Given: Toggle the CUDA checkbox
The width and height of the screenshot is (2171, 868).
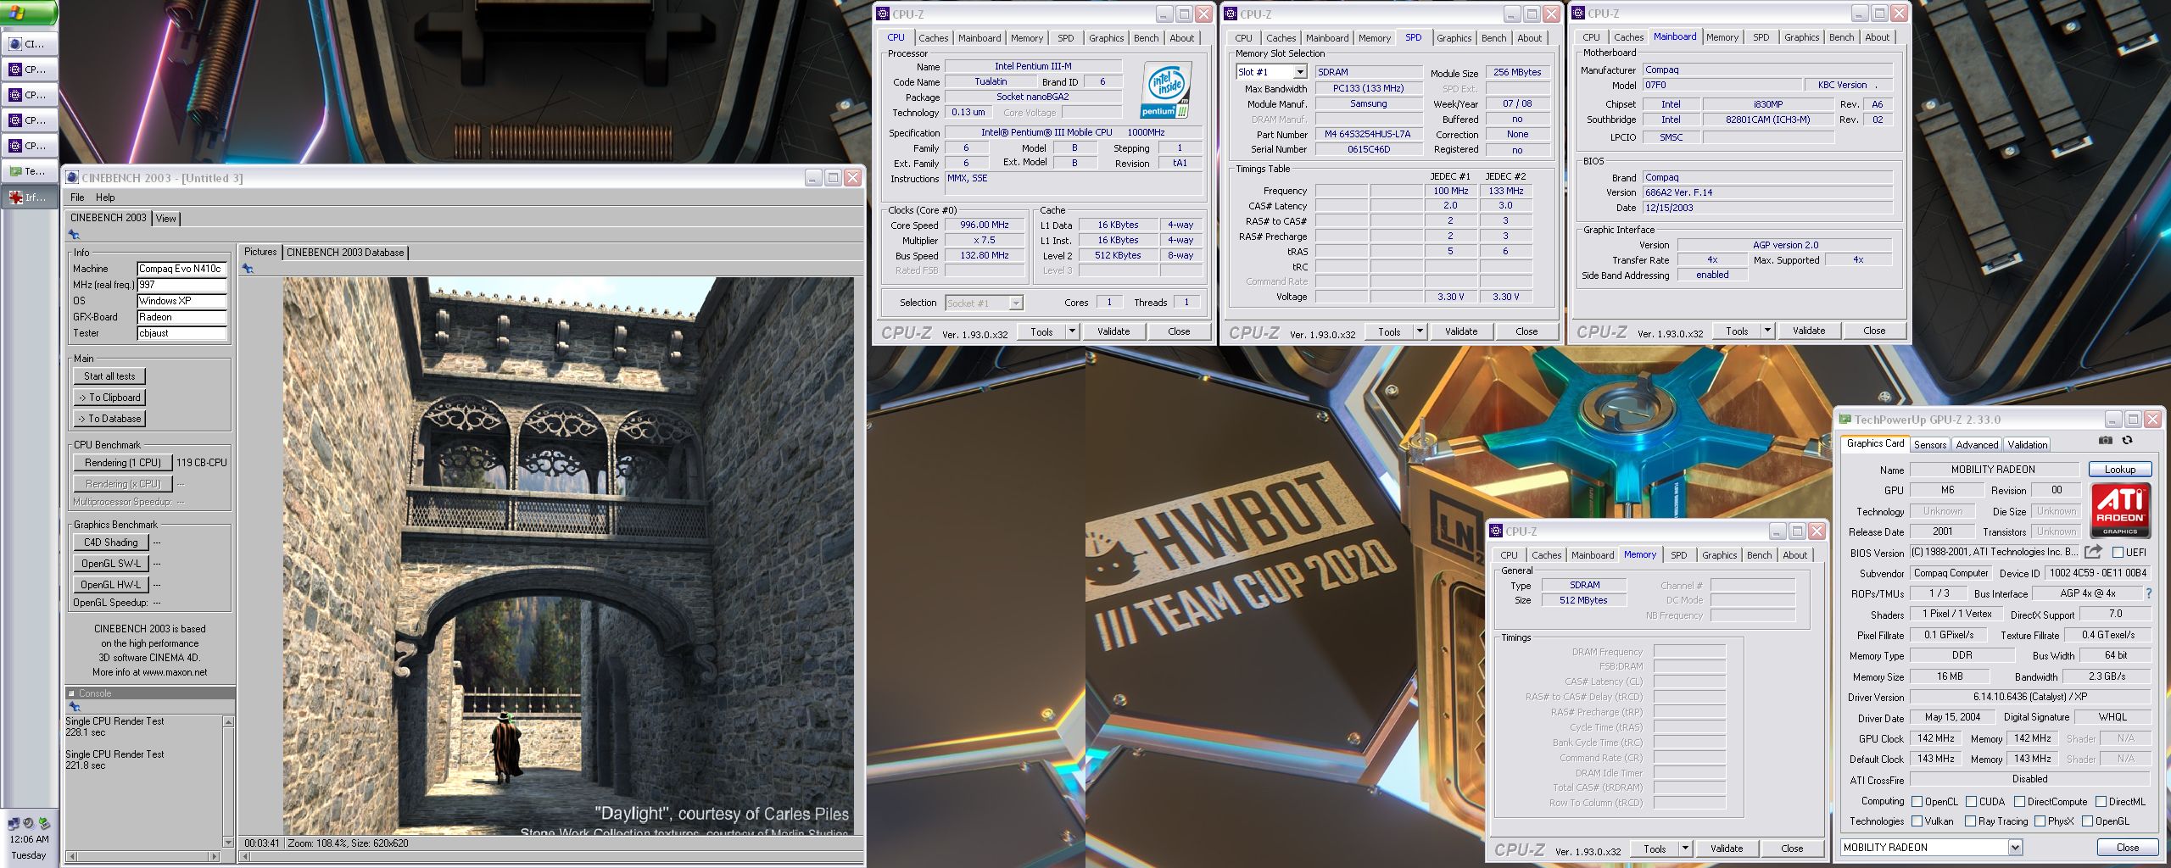Looking at the screenshot, I should [x=1971, y=802].
